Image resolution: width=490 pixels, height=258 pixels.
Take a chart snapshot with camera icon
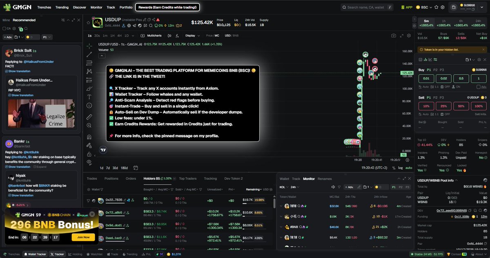(x=393, y=35)
